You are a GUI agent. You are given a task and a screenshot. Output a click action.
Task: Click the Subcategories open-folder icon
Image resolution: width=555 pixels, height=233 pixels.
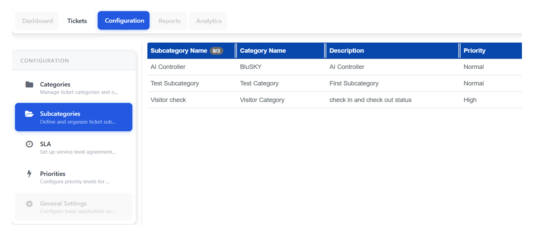[x=29, y=114]
